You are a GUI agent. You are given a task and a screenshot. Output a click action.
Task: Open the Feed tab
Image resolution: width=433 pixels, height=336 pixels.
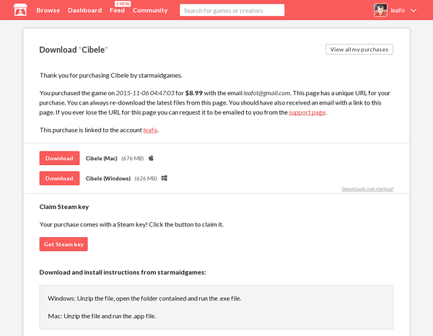coord(117,12)
